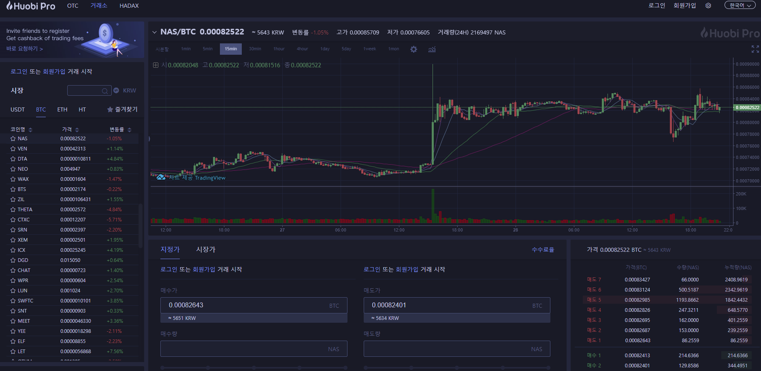Favorite the SRN coin star
The width and height of the screenshot is (761, 371).
pyautogui.click(x=13, y=230)
